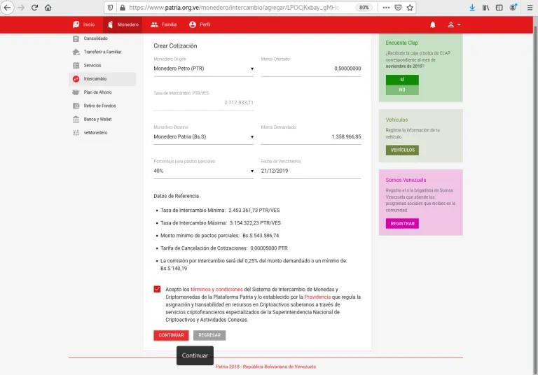
Task: Toggle the sidebar view icon
Action: (x=499, y=8)
